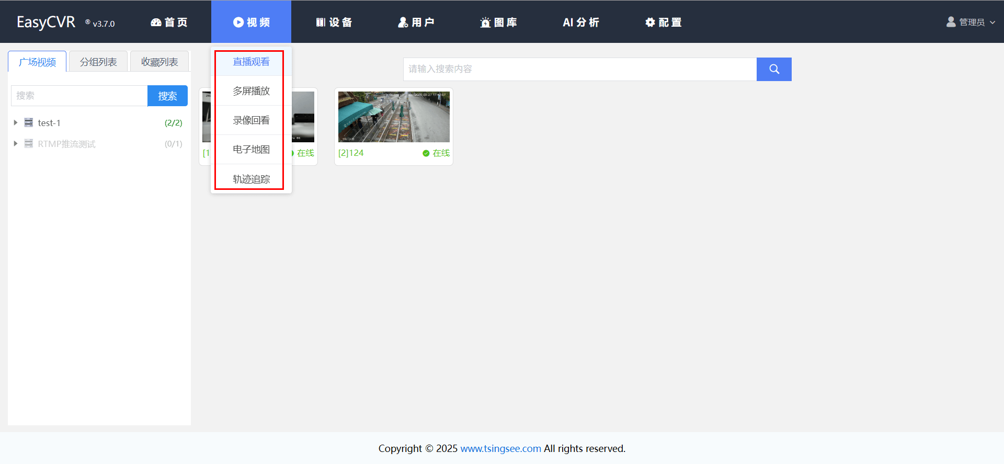1004x464 pixels.
Task: Open the 用户 users nav item
Action: [x=416, y=22]
